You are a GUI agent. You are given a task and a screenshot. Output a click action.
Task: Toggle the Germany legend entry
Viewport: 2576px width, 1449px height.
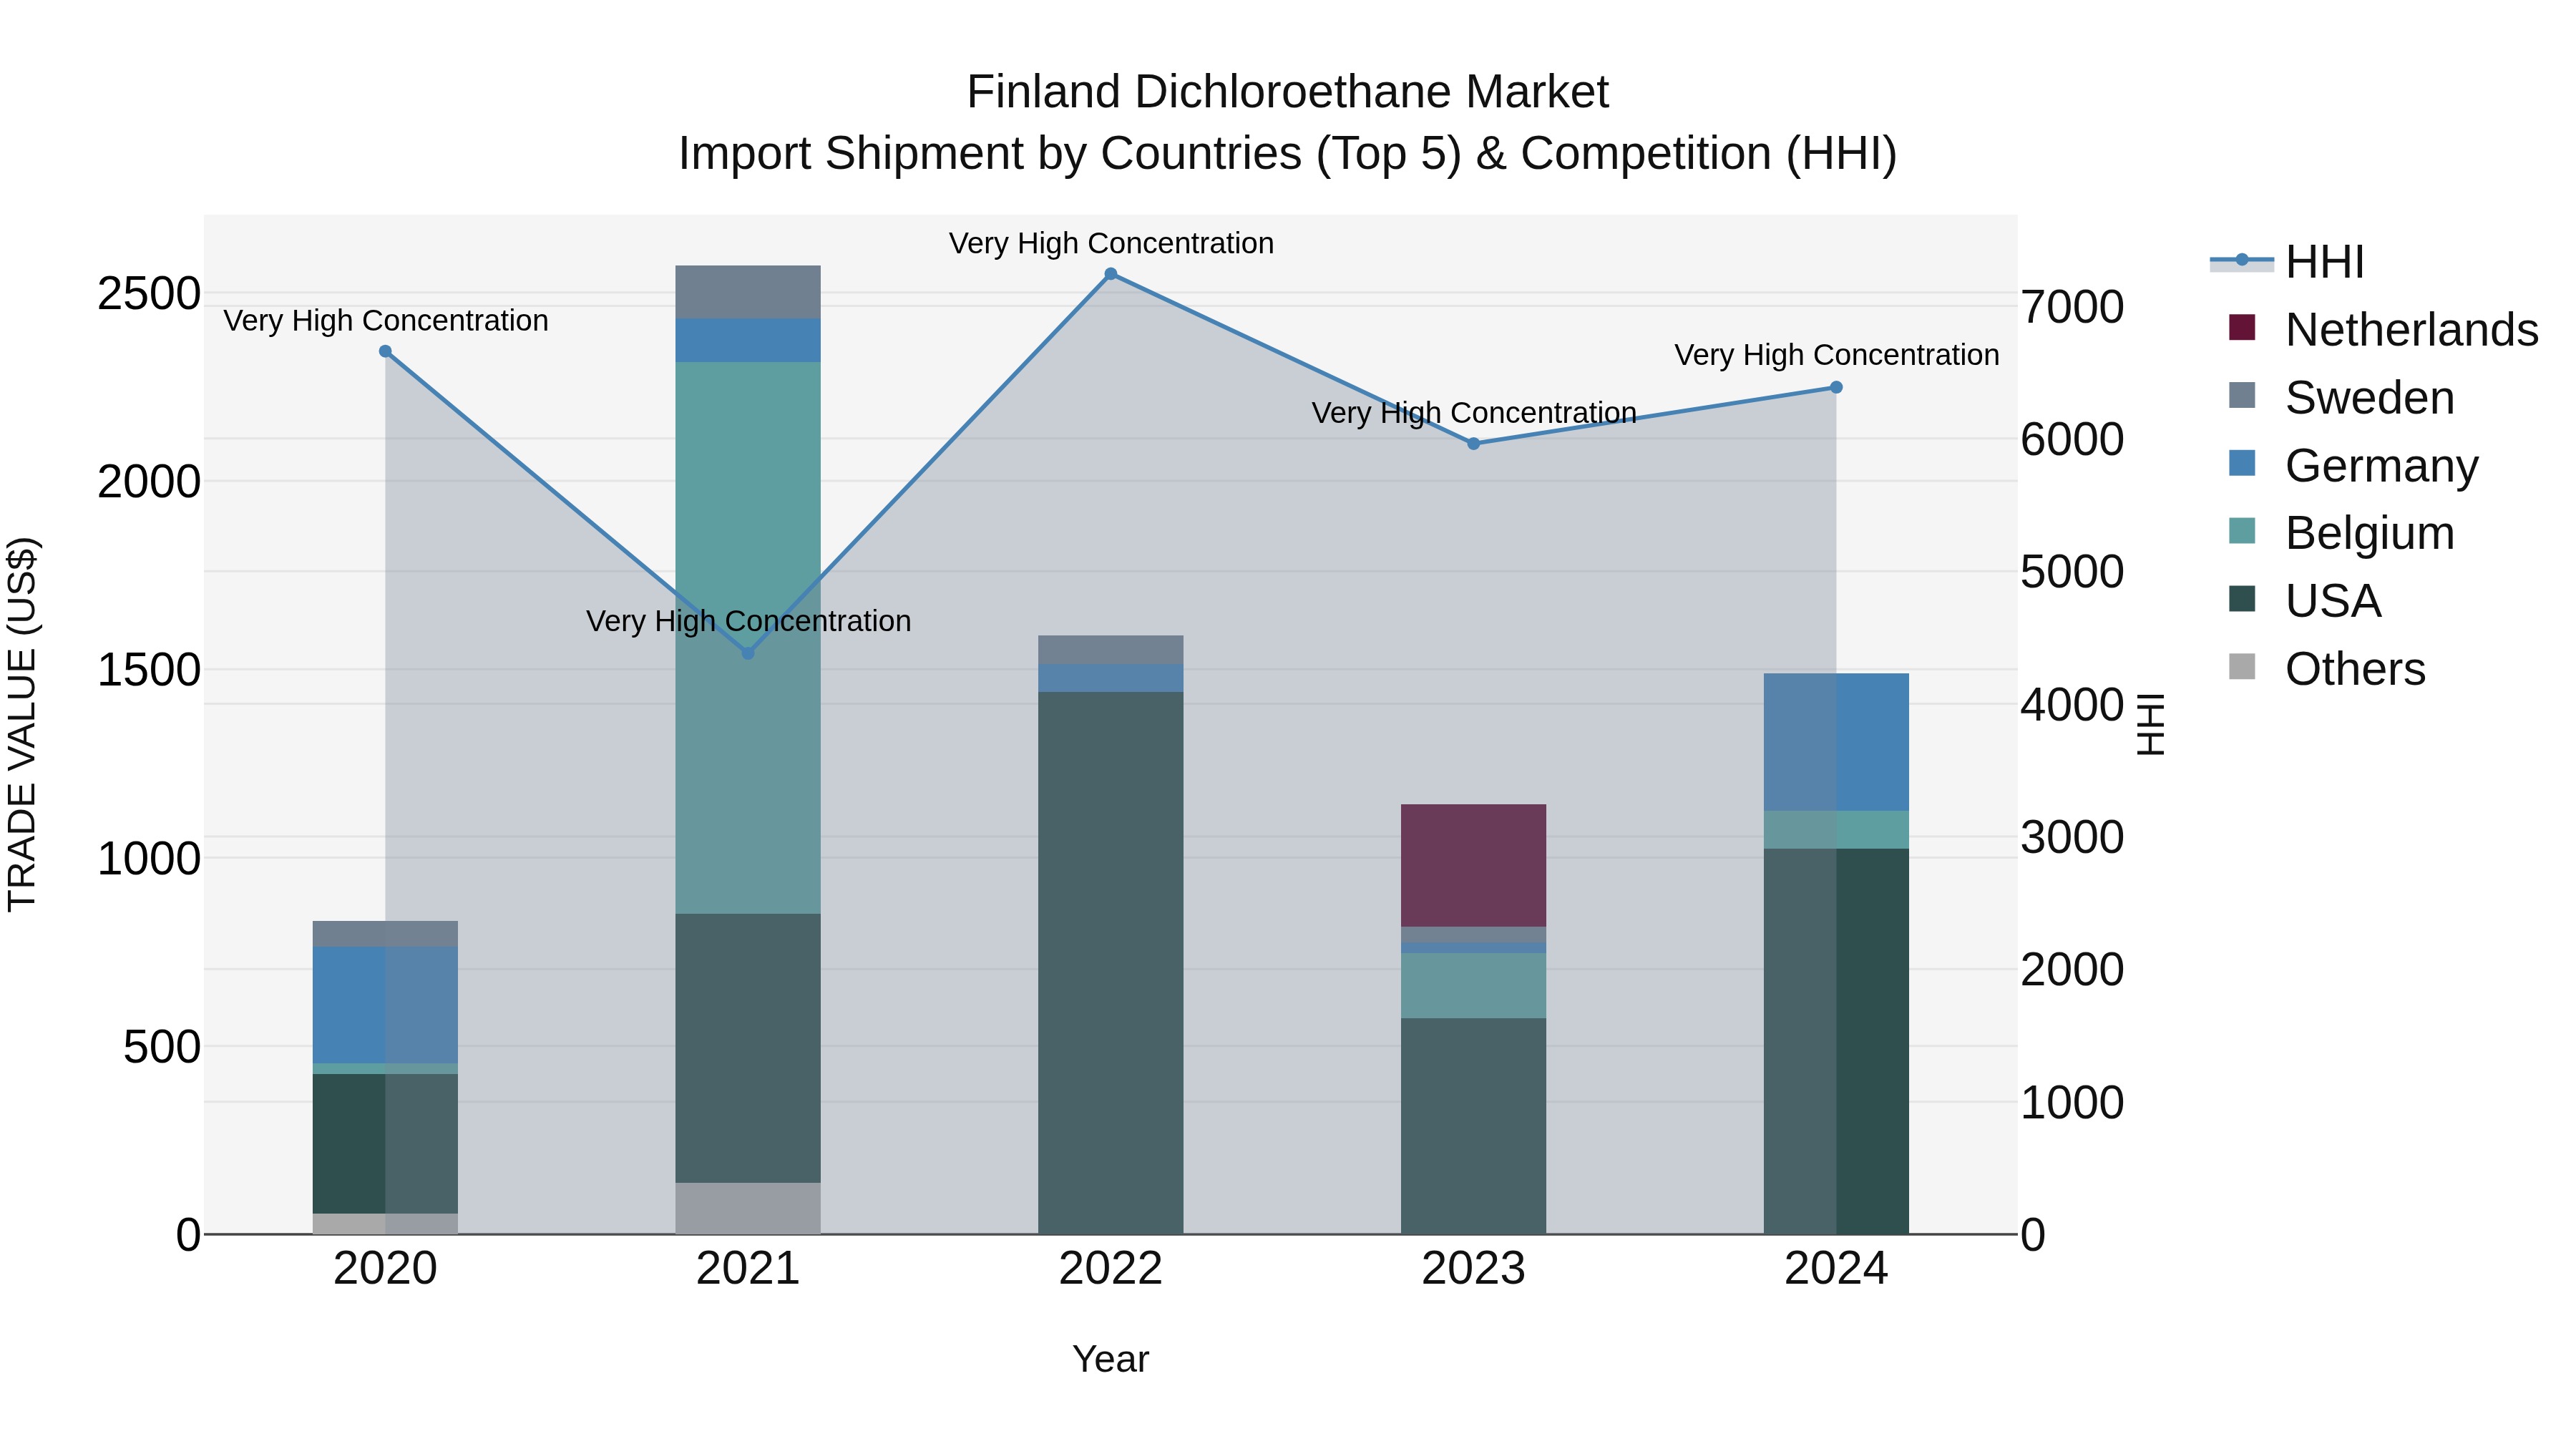coord(2353,465)
